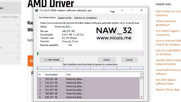
Task: Click the N. column header
Action: point(40,75)
